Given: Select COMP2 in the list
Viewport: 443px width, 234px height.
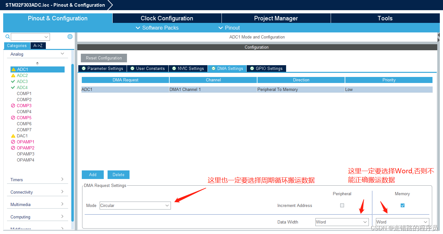Looking at the screenshot, I should [x=24, y=100].
